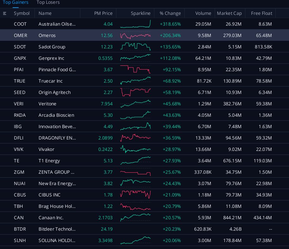Viewport: 289px width, 249px height.
Task: Select the CBUS symbol
Action: point(20,195)
